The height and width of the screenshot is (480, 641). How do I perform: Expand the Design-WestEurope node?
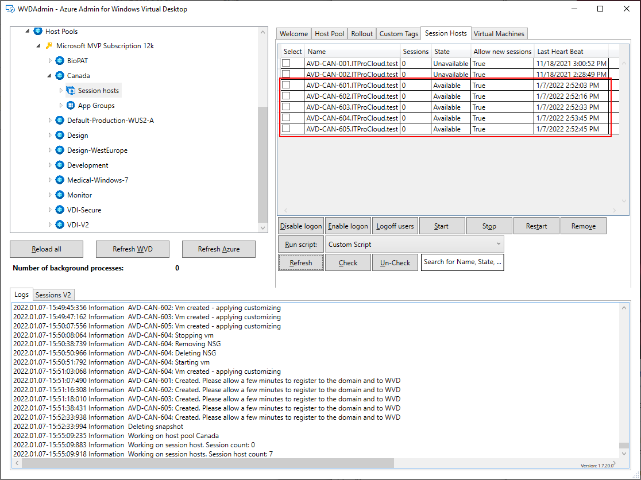[50, 150]
